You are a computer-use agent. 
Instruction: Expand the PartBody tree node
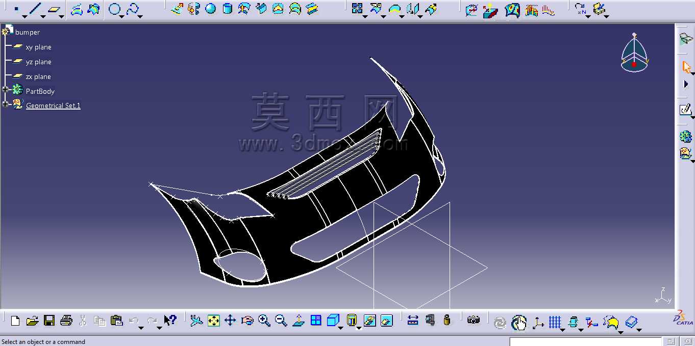[6, 90]
